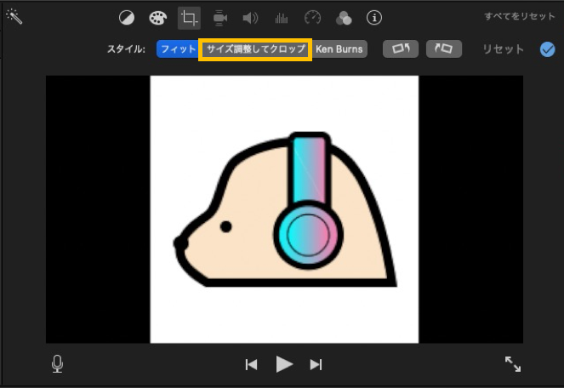The image size is (564, 388).
Task: Enter fullscreen playback mode
Action: (x=513, y=364)
